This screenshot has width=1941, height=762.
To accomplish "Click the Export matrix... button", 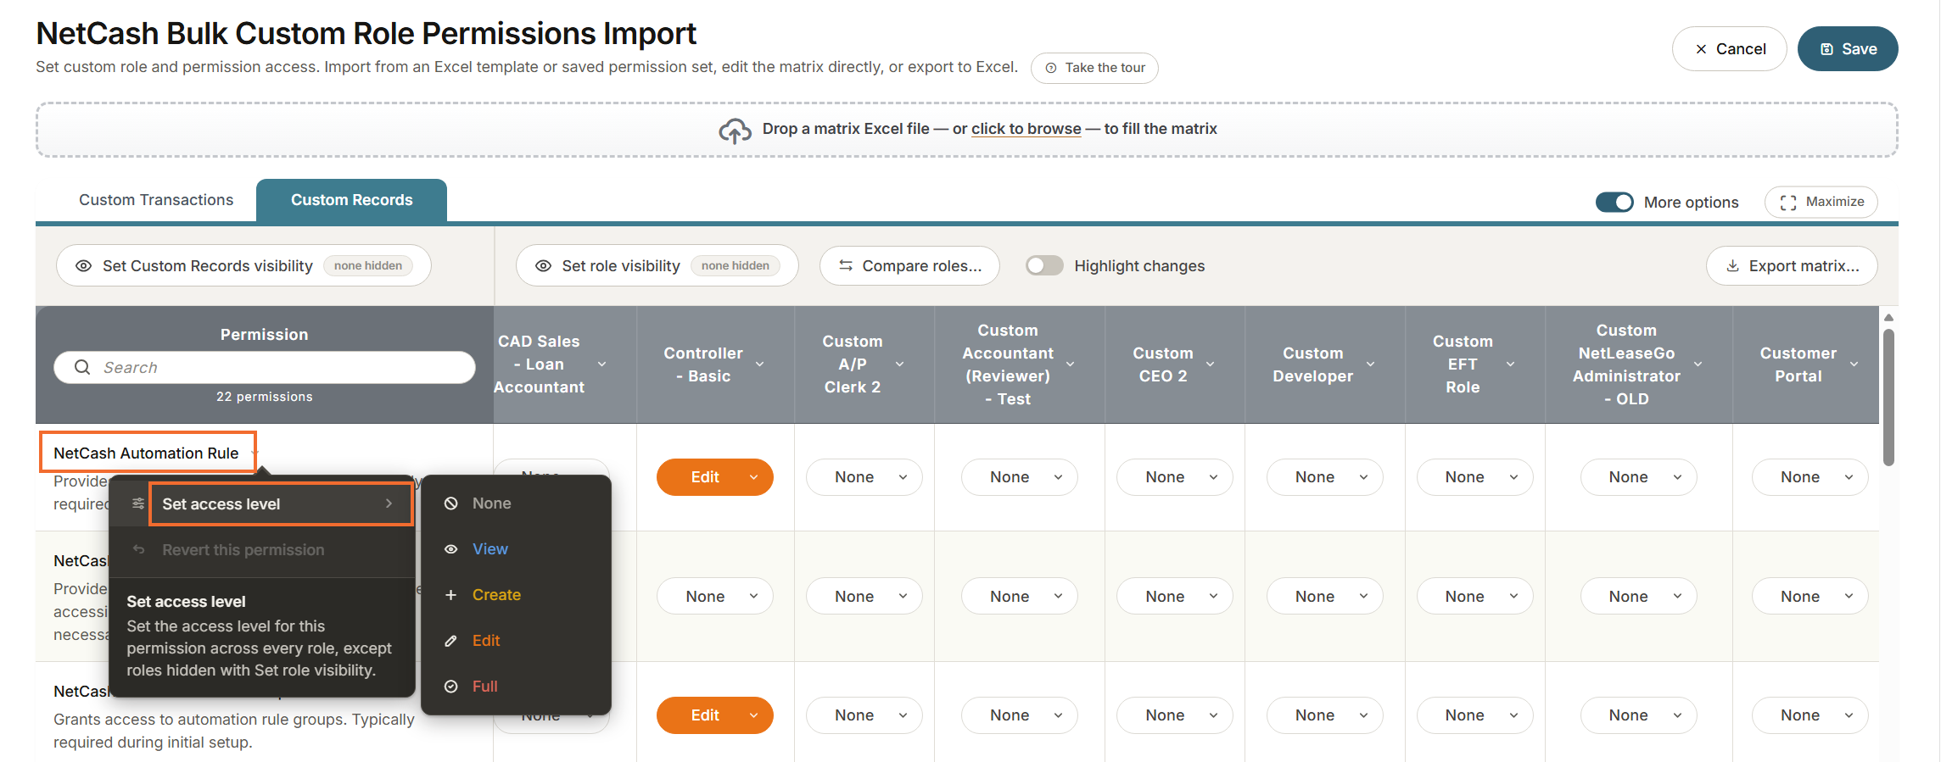I will click(1792, 266).
